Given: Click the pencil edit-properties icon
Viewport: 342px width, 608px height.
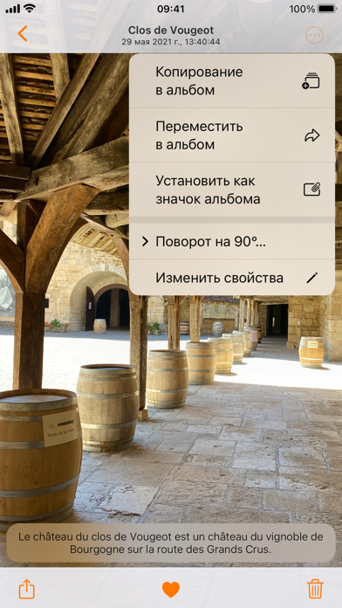Looking at the screenshot, I should pos(311,278).
